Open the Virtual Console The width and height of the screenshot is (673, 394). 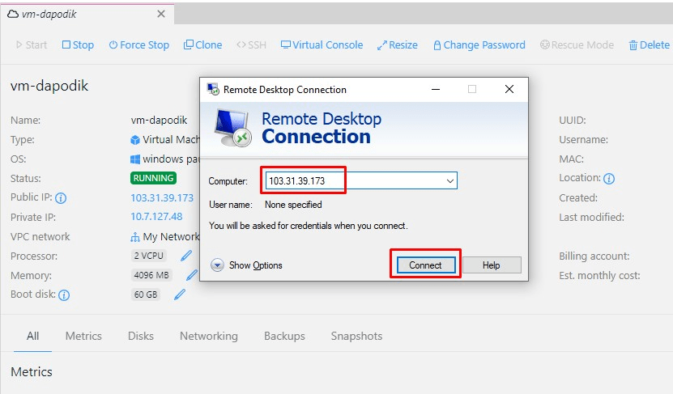pyautogui.click(x=322, y=45)
